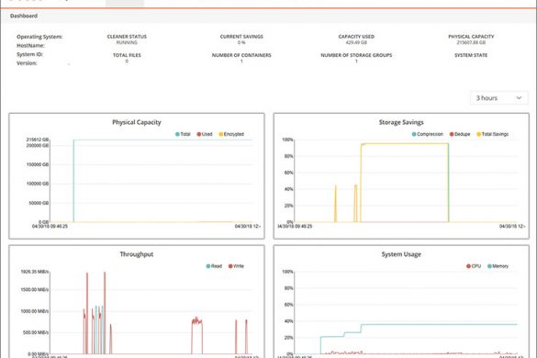Image resolution: width=537 pixels, height=358 pixels.
Task: Toggle the CPU series in System Usage legend
Action: point(474,266)
